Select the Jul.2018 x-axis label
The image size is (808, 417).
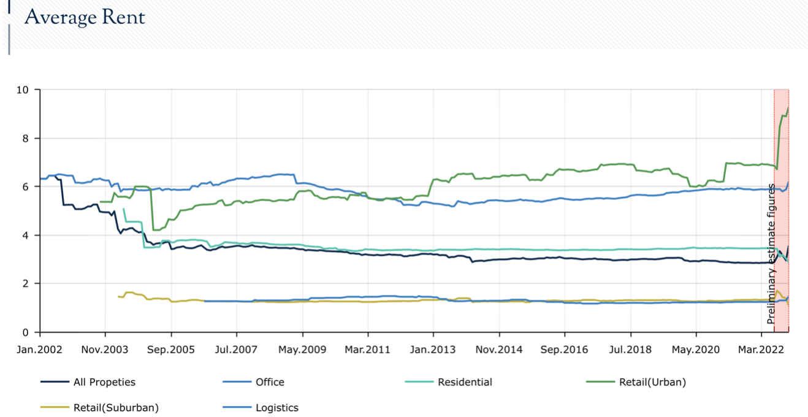630,350
